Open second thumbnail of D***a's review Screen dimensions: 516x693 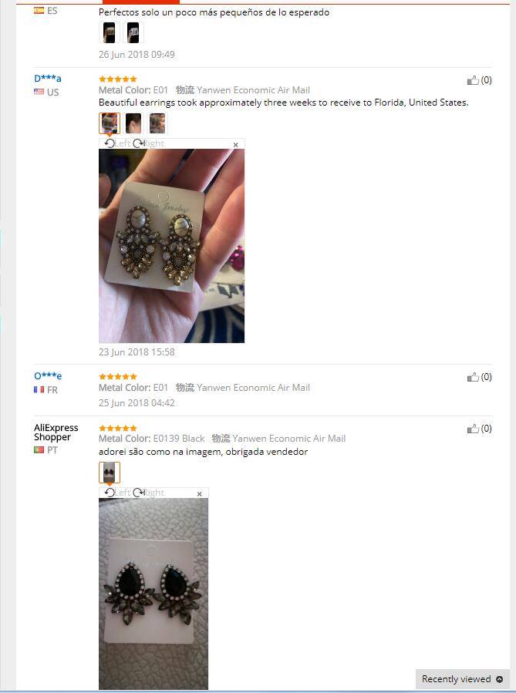click(x=133, y=123)
